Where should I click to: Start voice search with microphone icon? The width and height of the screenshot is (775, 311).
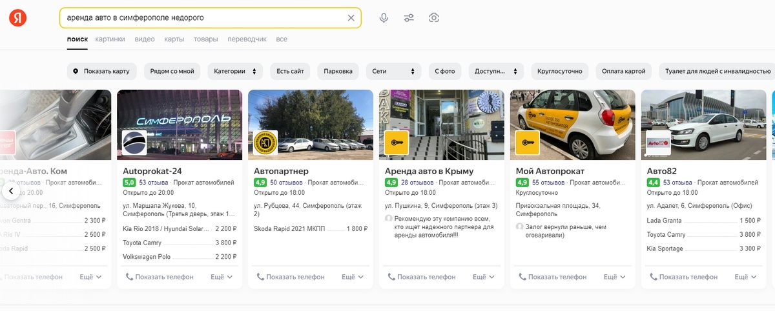coord(384,18)
